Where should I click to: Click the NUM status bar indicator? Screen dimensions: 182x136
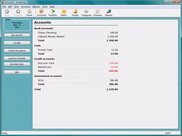pos(168,133)
